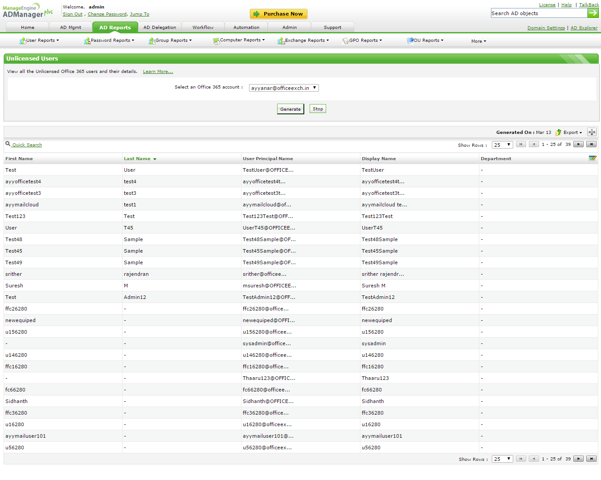601x480 pixels.
Task: Switch to the AD Delegation tab
Action: pyautogui.click(x=159, y=28)
